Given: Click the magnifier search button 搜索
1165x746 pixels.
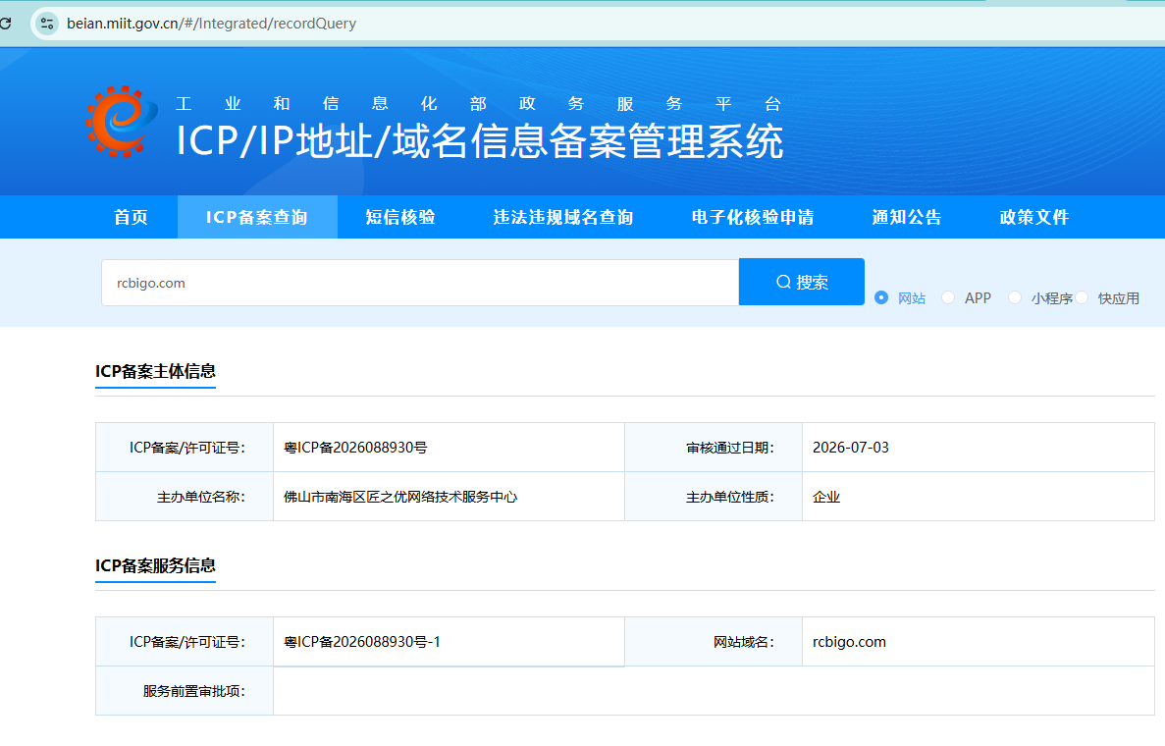Looking at the screenshot, I should [x=802, y=282].
